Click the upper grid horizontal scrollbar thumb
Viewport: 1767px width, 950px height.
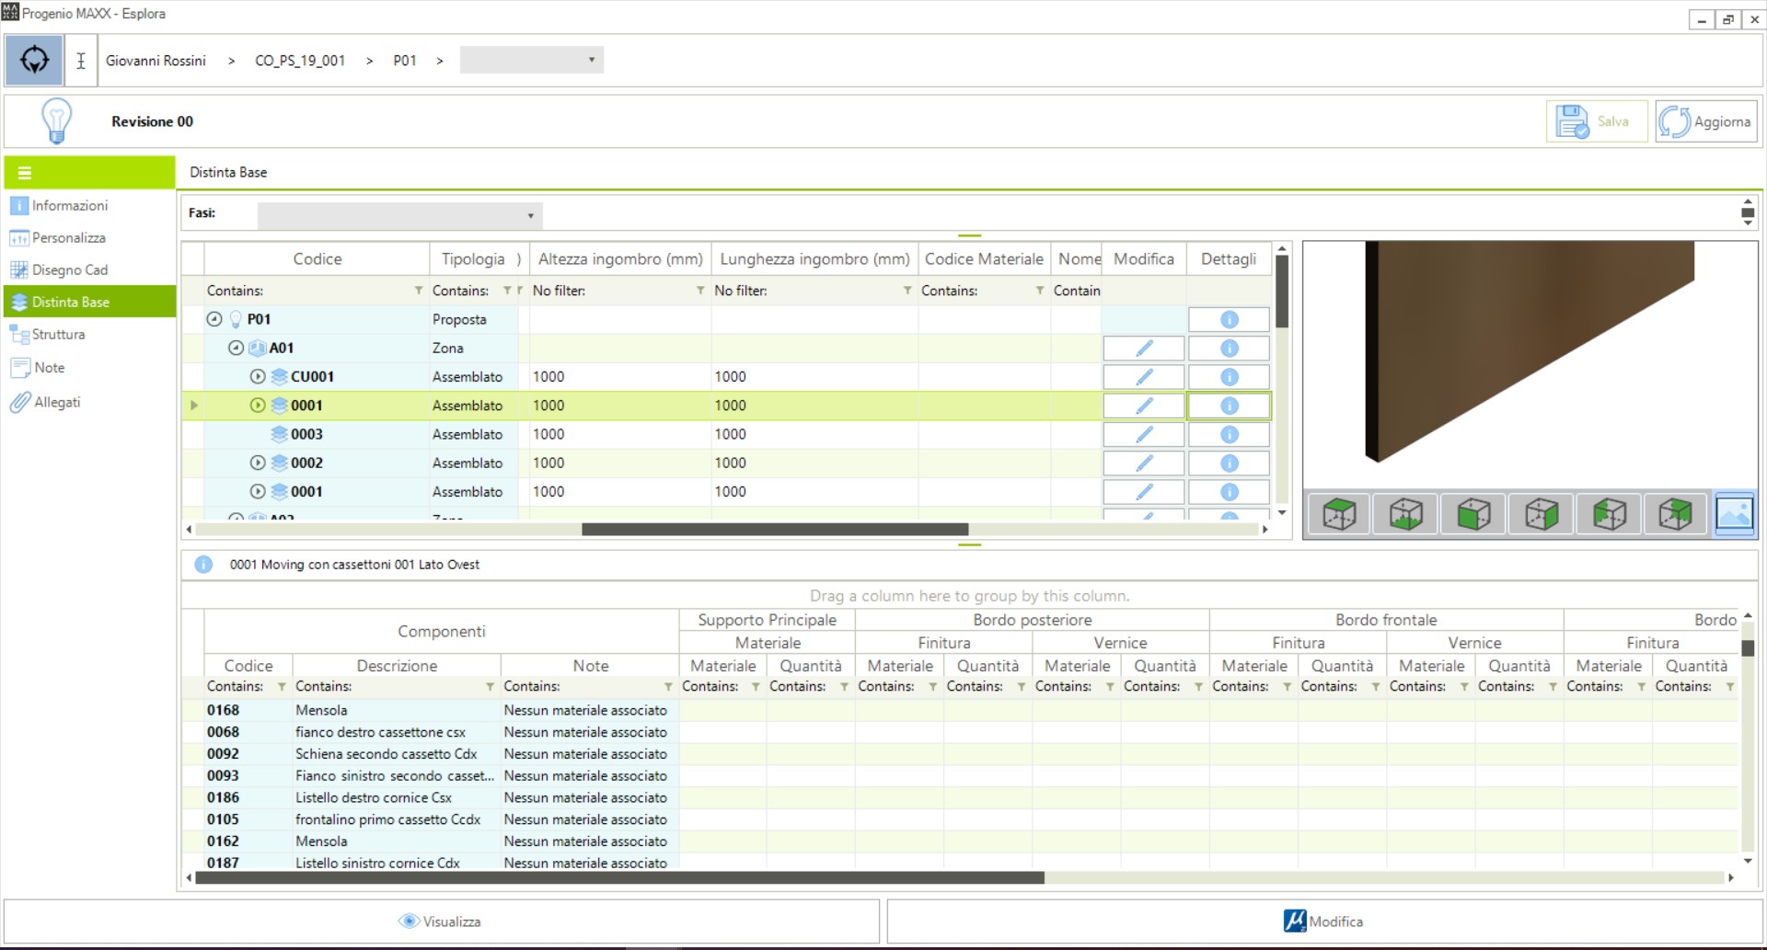click(x=775, y=530)
